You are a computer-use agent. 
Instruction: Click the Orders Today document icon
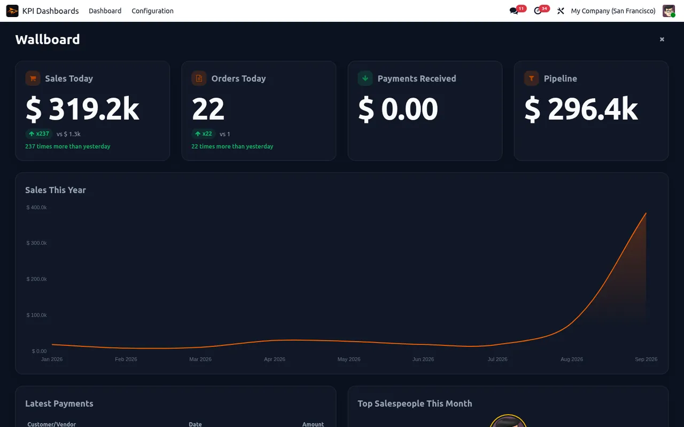coord(199,78)
